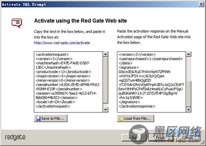The height and width of the screenshot is (146, 206).
Task: Go to previous step with Back button
Action: (134, 138)
